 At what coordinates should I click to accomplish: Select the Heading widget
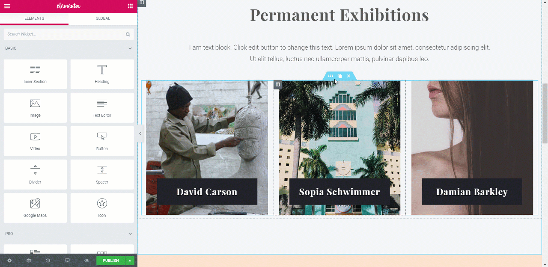tap(102, 74)
